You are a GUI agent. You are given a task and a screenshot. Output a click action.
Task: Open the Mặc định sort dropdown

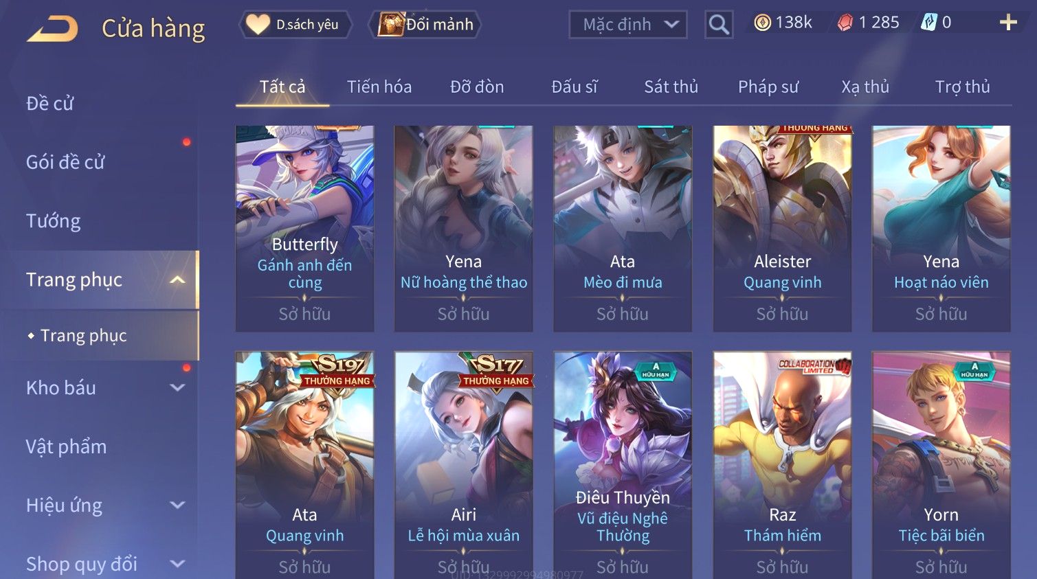click(628, 25)
